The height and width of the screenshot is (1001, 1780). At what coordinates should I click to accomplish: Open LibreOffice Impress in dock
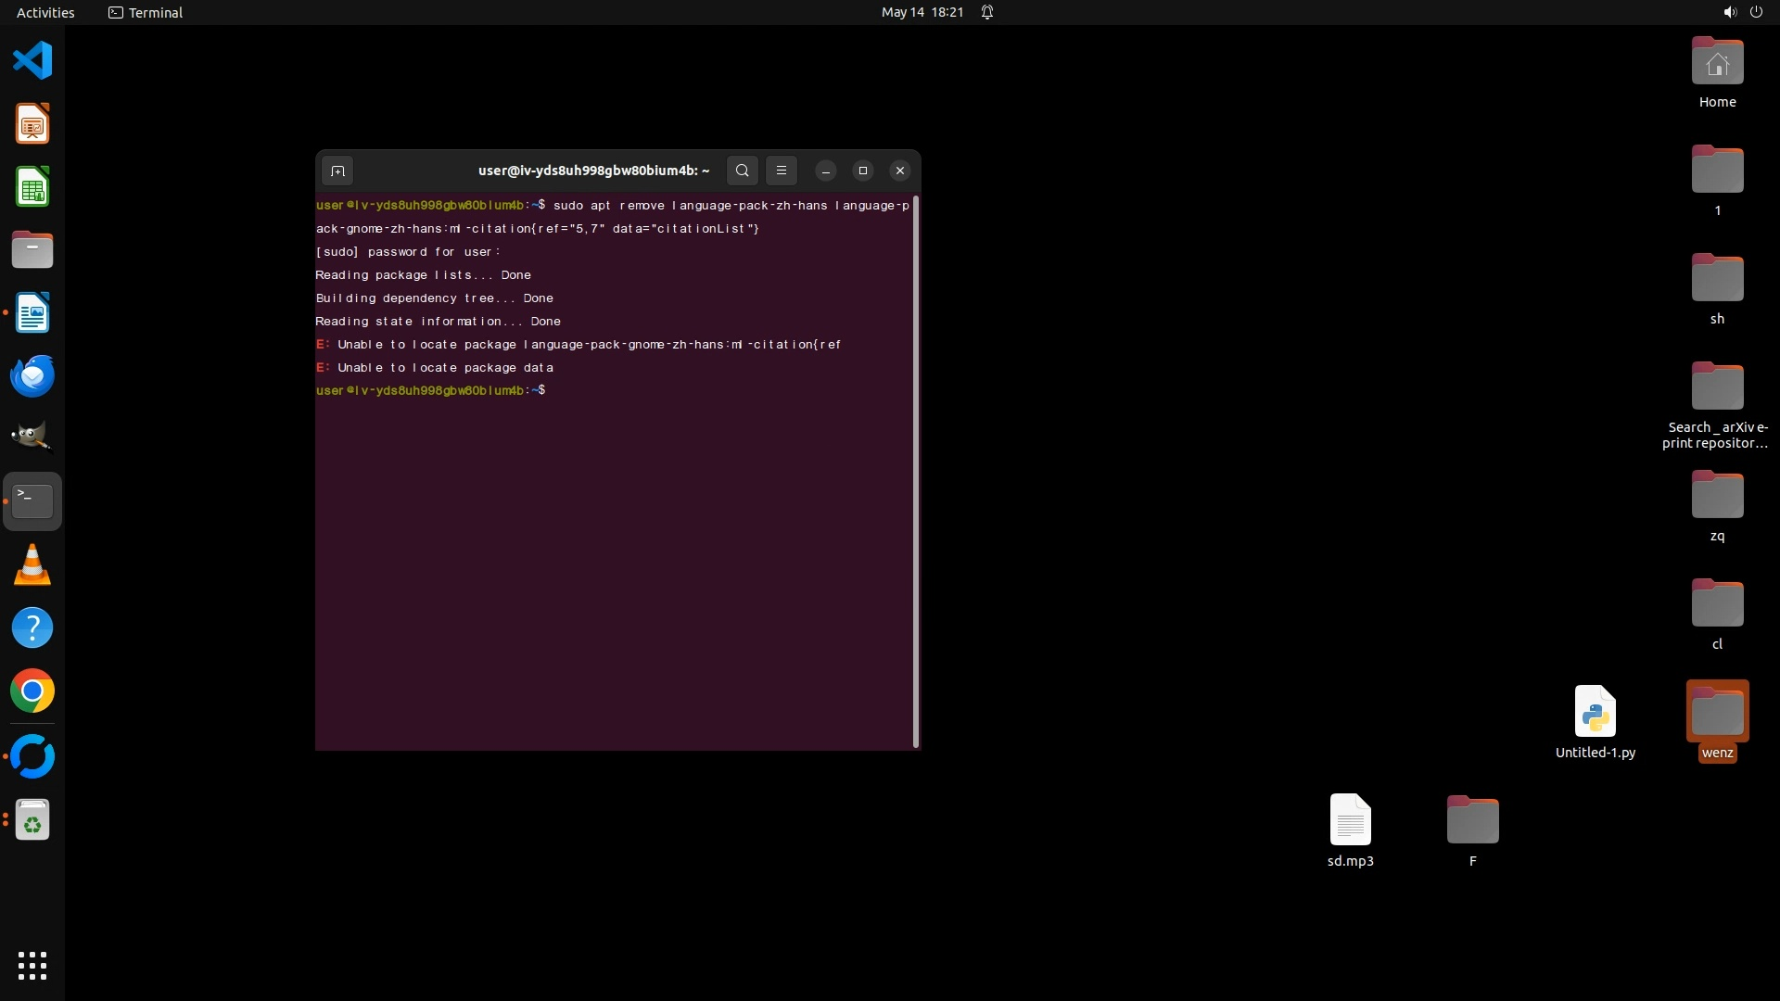(x=32, y=124)
